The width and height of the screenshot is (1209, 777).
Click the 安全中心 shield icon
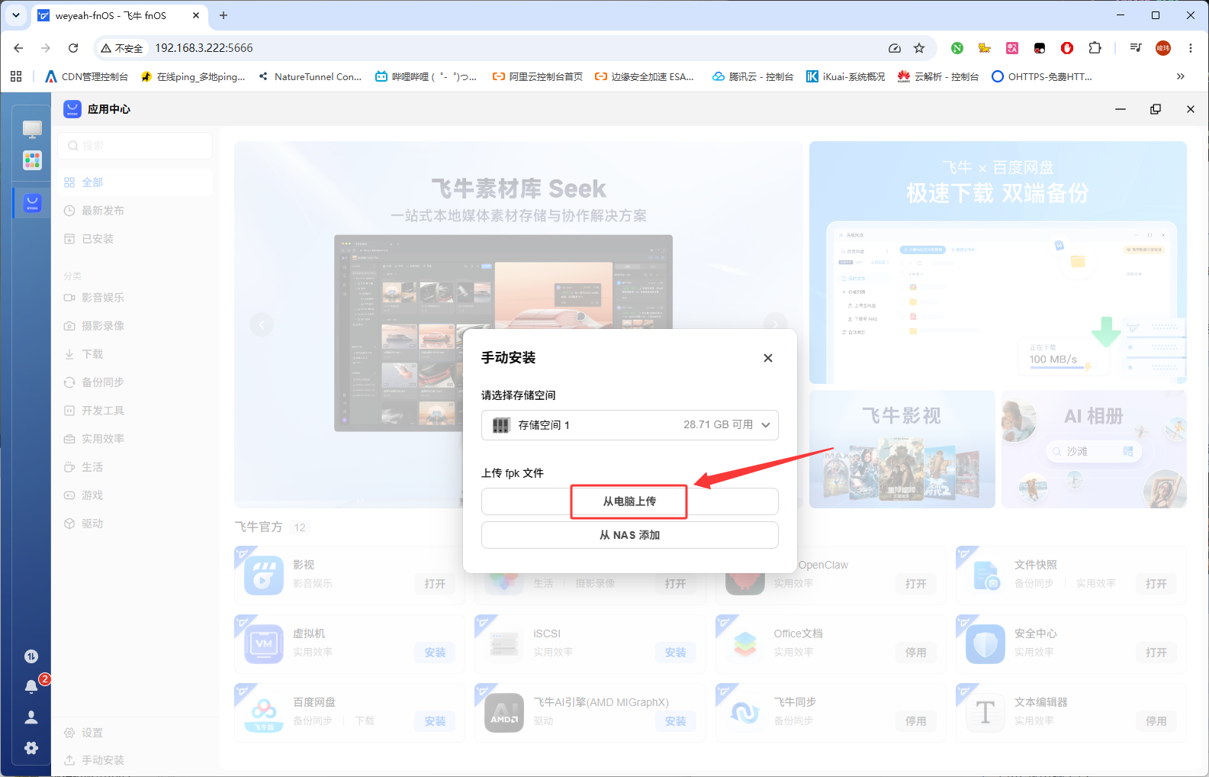point(986,643)
